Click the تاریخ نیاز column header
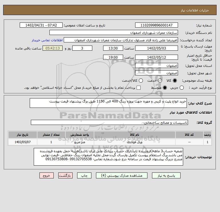 23,135
